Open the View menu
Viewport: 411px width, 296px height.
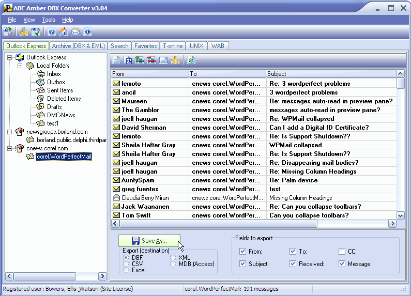[29, 20]
